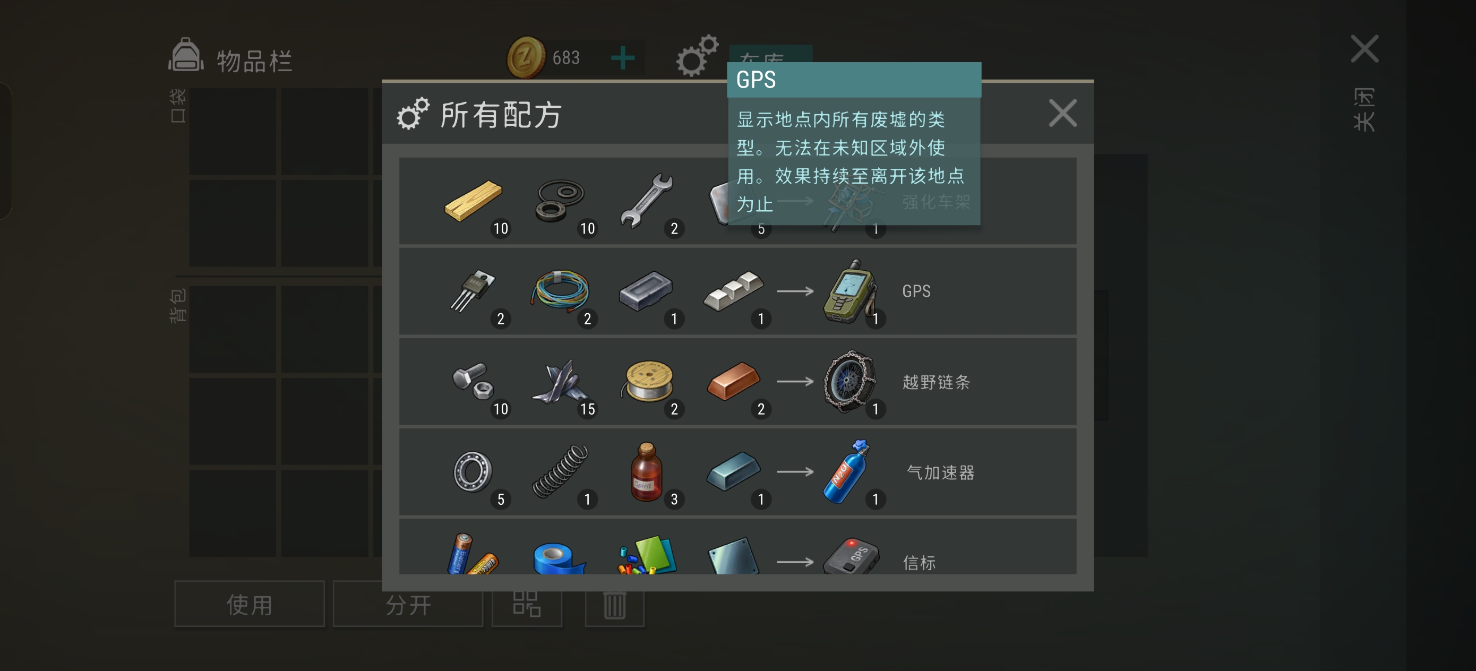Tap the beacon result icon
The height and width of the screenshot is (671, 1476).
click(852, 556)
